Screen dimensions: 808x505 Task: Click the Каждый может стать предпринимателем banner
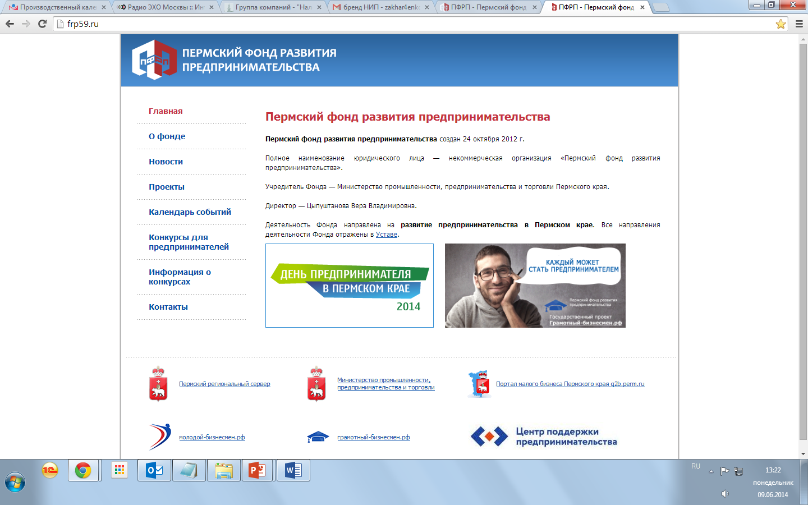click(535, 286)
